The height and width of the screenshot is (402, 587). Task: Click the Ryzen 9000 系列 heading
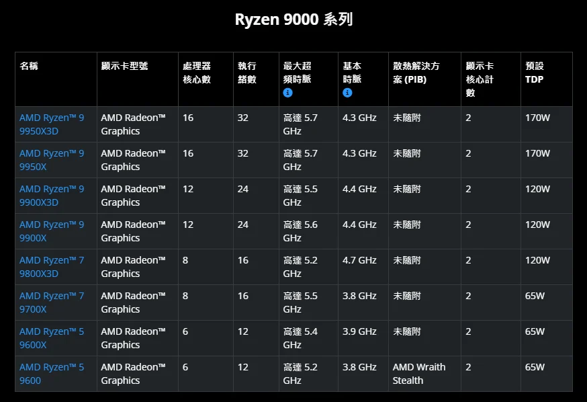click(293, 19)
